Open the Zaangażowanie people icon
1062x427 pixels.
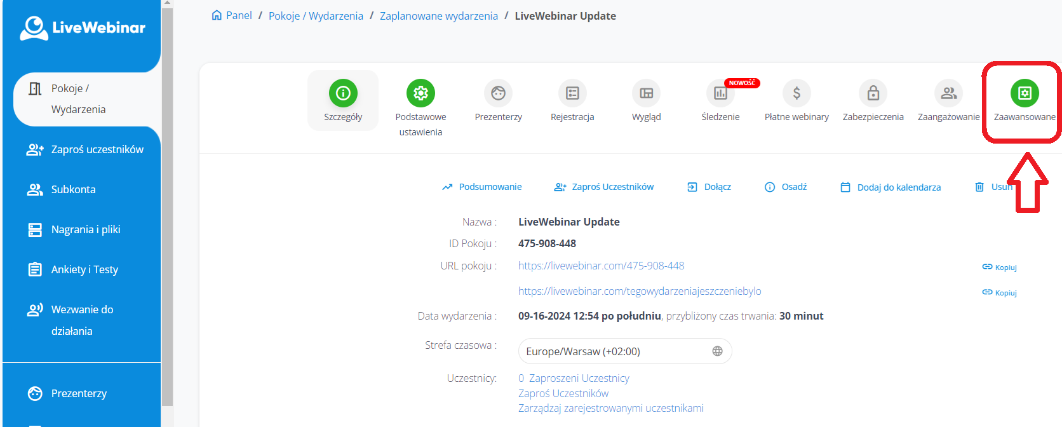948,93
